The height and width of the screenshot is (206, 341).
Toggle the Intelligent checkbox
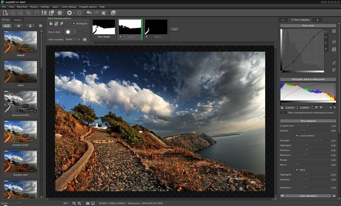74,23
